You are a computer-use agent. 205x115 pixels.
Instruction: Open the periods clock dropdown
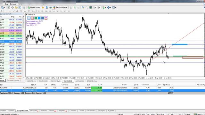109,7
